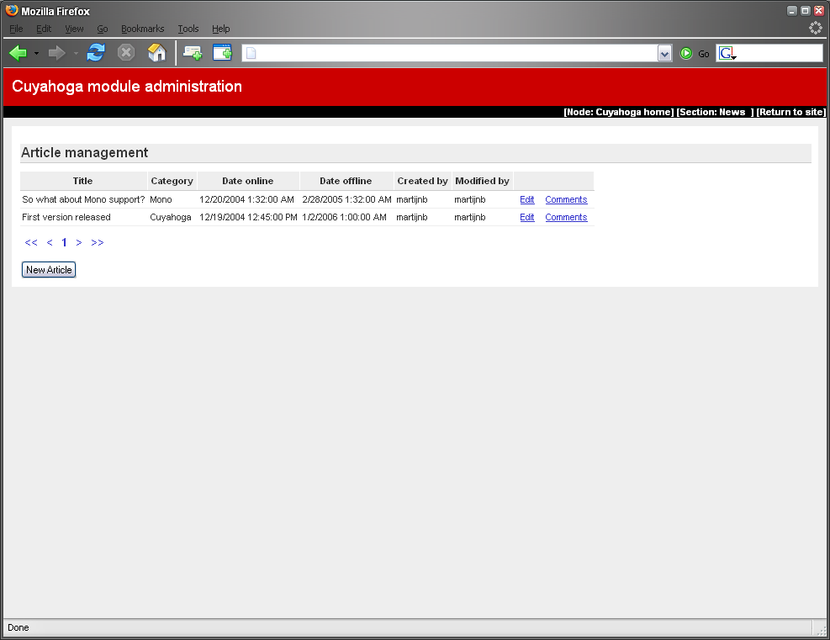Go to next page with > link
The width and height of the screenshot is (830, 640).
click(x=79, y=242)
